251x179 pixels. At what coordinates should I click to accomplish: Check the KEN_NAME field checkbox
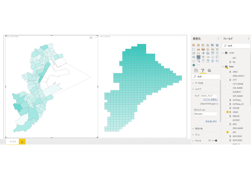coord(227,128)
